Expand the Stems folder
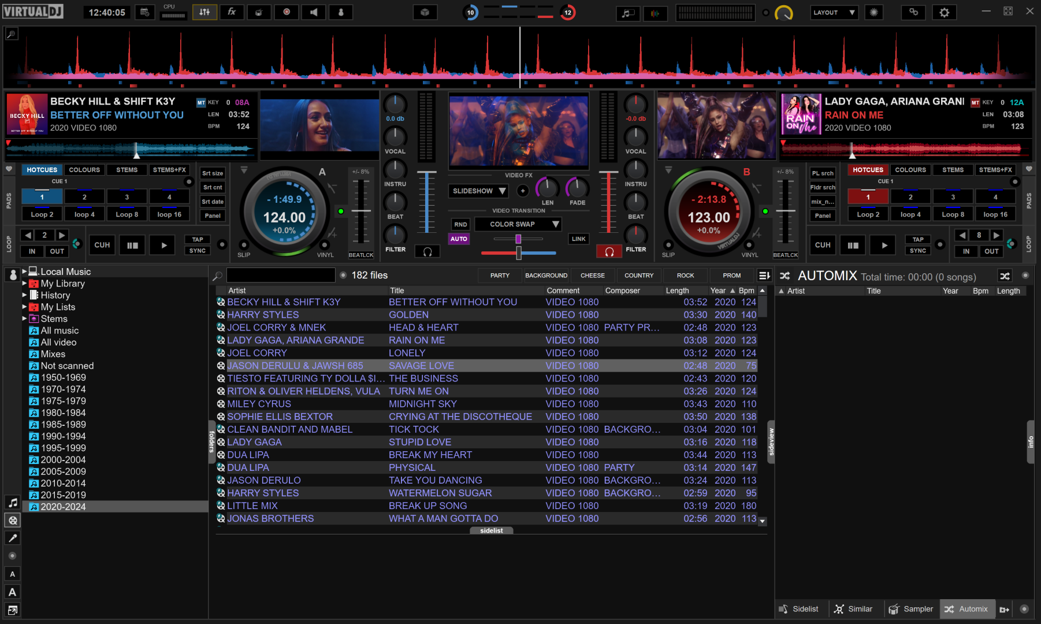The height and width of the screenshot is (624, 1041). 25,318
